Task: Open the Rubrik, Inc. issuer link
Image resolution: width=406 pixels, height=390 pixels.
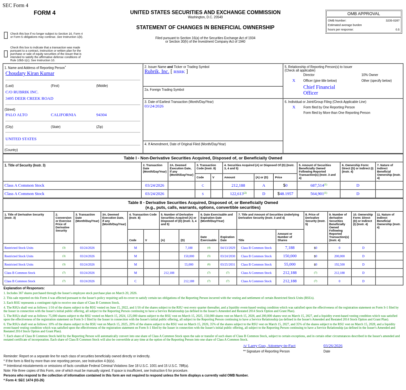Action: pyautogui.click(x=157, y=72)
